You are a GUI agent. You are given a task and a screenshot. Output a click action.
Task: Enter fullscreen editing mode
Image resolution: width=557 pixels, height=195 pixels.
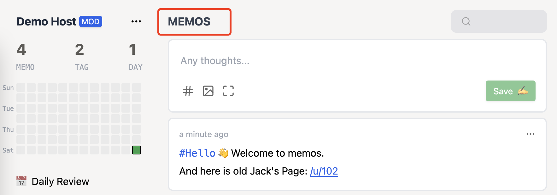click(x=228, y=91)
